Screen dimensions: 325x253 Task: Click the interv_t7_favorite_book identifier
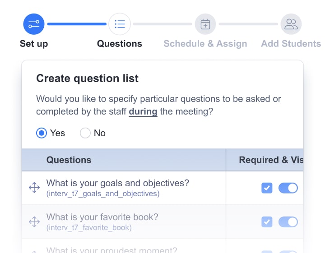89,228
